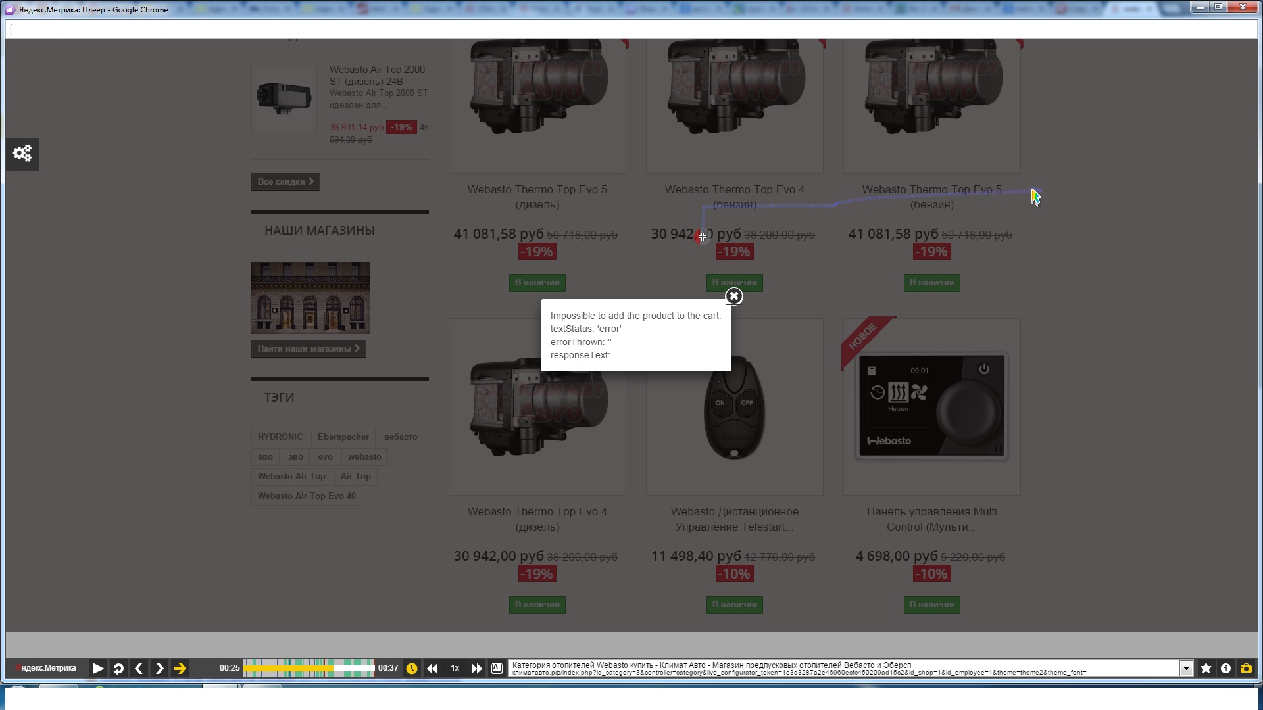Click the 'Найти наши магазины' button
The width and height of the screenshot is (1263, 710).
[309, 349]
